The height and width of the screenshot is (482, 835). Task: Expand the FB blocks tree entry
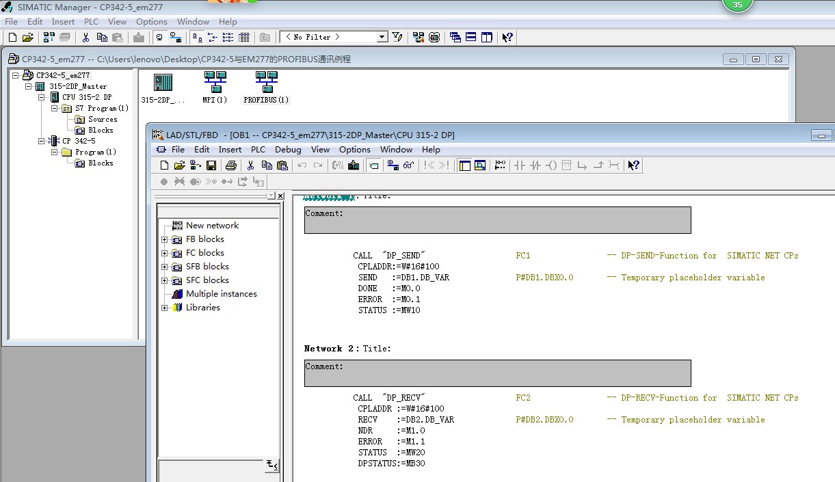[165, 239]
